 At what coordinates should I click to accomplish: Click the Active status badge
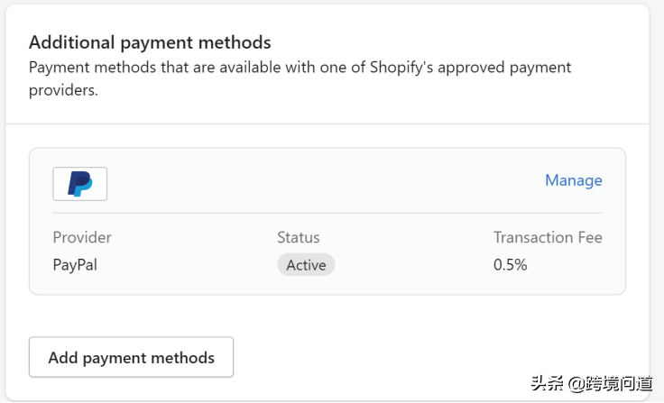click(306, 265)
